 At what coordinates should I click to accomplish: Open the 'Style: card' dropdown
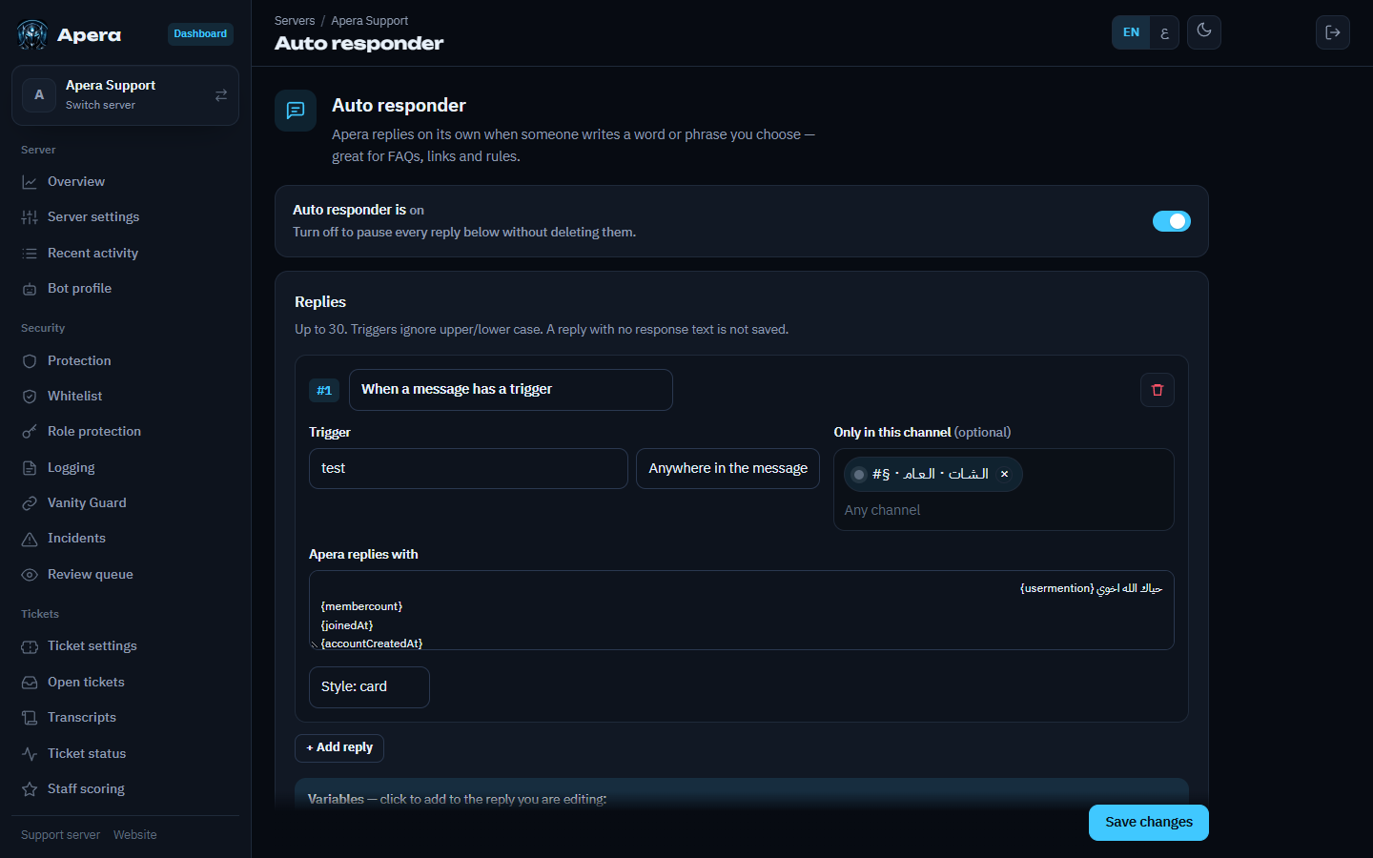pyautogui.click(x=369, y=687)
